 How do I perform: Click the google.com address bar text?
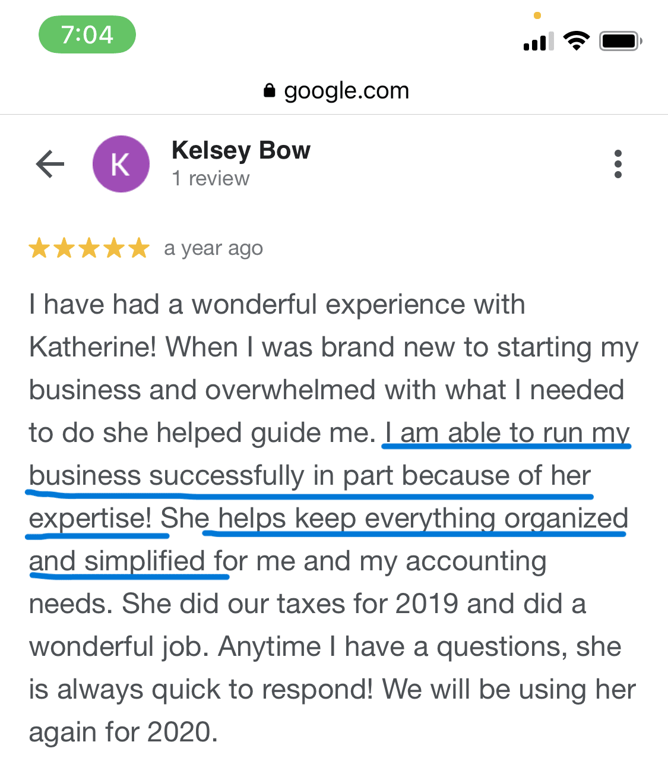point(346,90)
